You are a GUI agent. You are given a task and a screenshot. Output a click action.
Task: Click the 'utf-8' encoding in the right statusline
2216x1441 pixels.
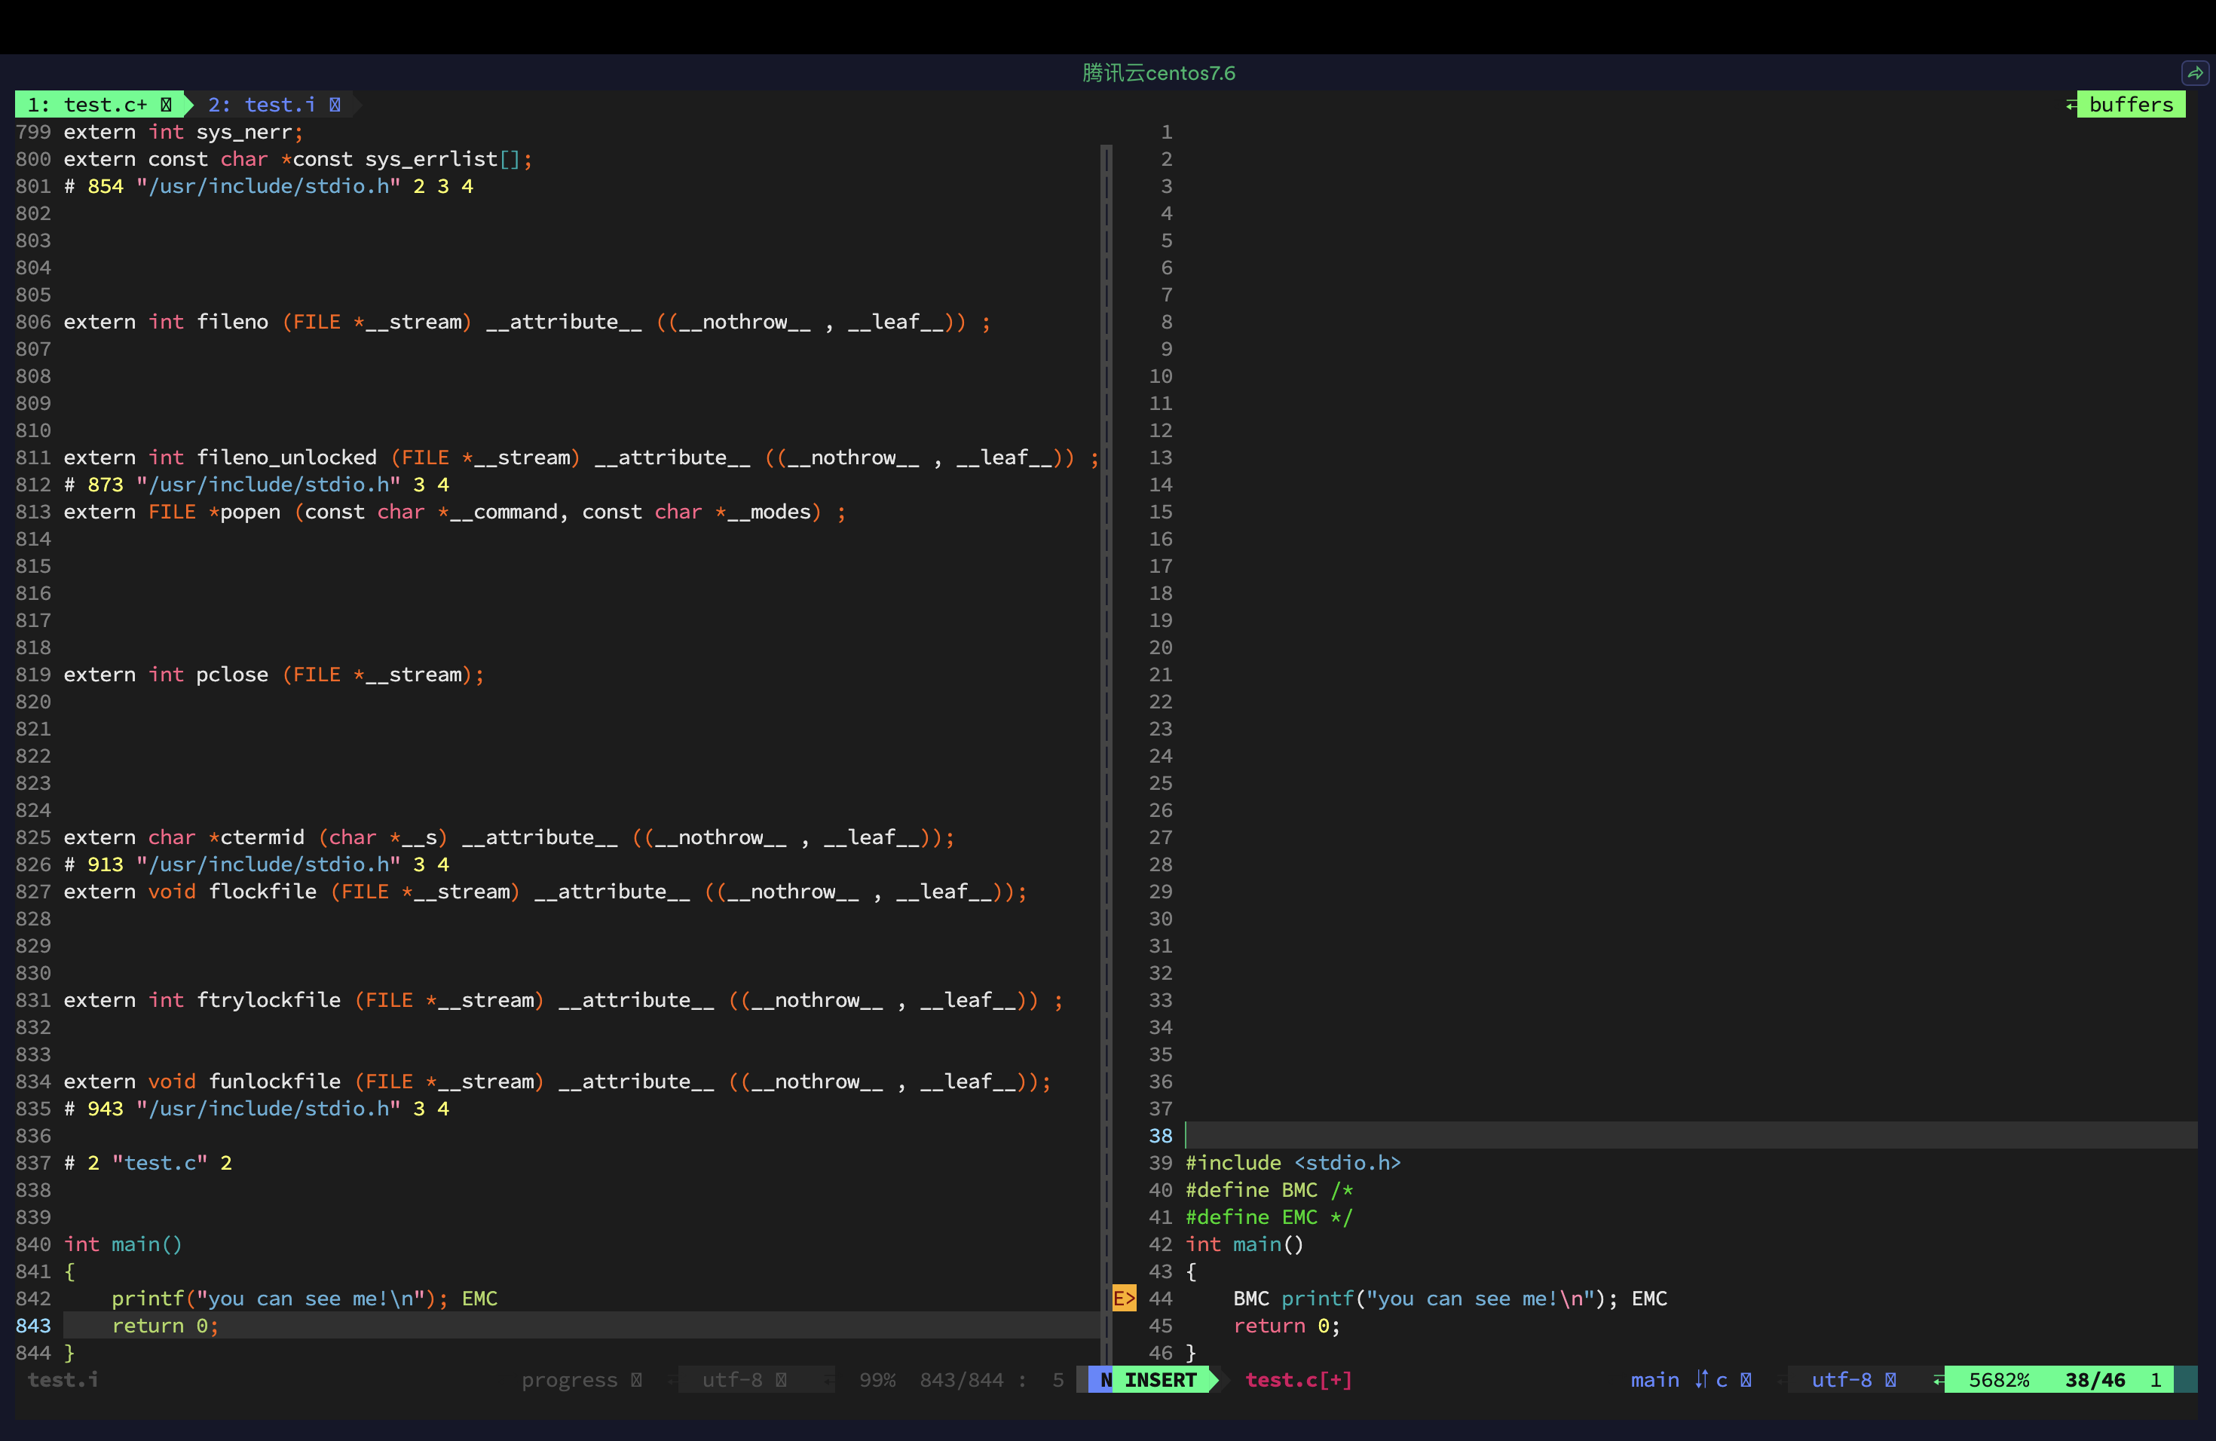pos(1841,1379)
